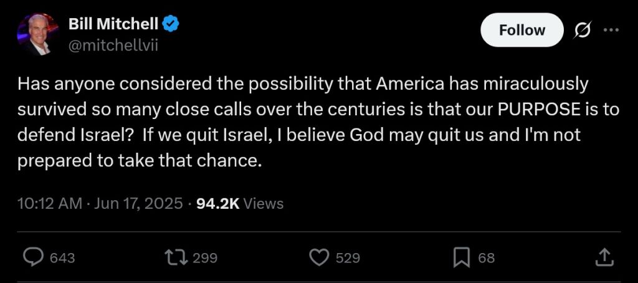This screenshot has height=283, width=638.
Task: Click the 643 replies count
Action: [x=62, y=258]
